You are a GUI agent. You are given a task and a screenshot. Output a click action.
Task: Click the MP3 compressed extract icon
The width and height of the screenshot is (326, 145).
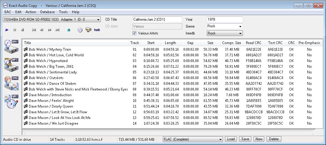[11, 65]
